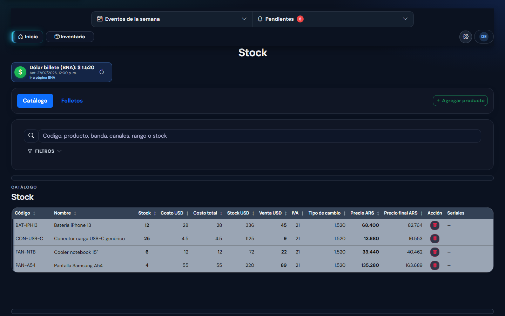Expand the Eventos de la semana dropdown
The image size is (505, 316).
coord(244,19)
